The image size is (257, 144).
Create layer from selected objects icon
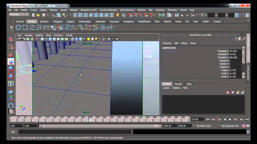coord(243,92)
